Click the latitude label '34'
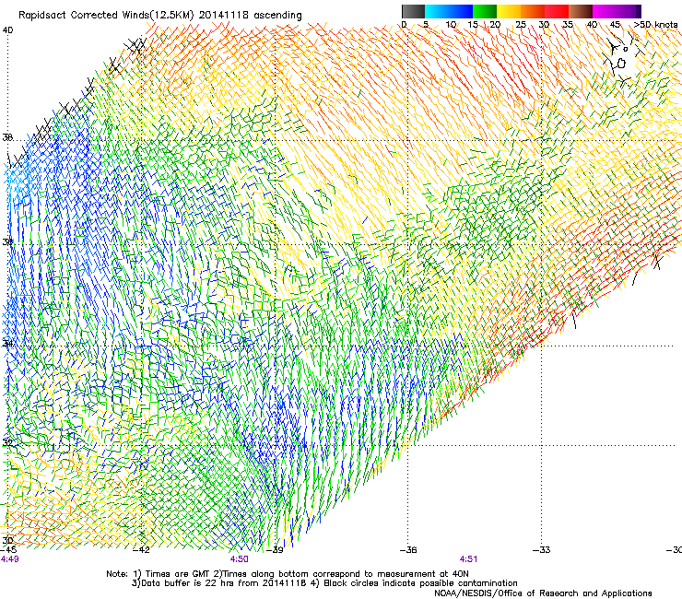This screenshot has height=599, width=682. (7, 344)
